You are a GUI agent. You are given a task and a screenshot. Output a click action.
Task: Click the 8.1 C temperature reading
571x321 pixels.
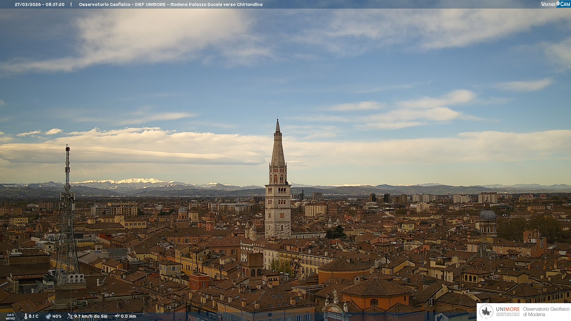[x=34, y=316]
